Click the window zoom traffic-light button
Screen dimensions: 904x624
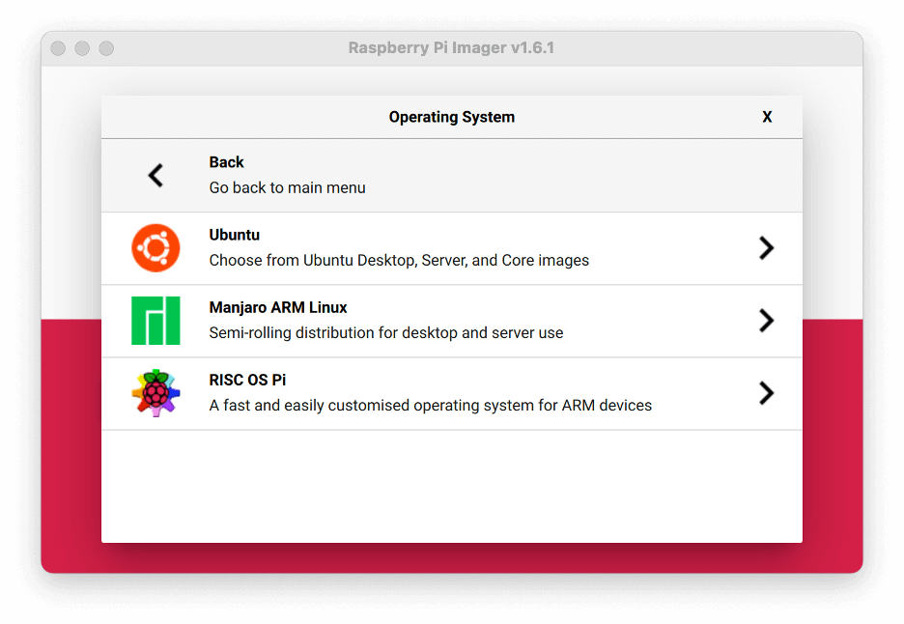point(106,48)
